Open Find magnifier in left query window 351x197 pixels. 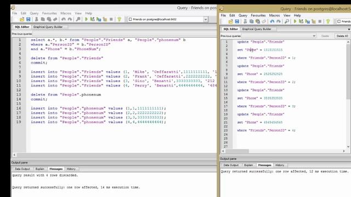[78, 20]
